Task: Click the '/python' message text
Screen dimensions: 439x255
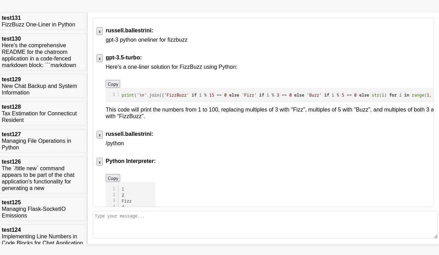Action: point(115,143)
